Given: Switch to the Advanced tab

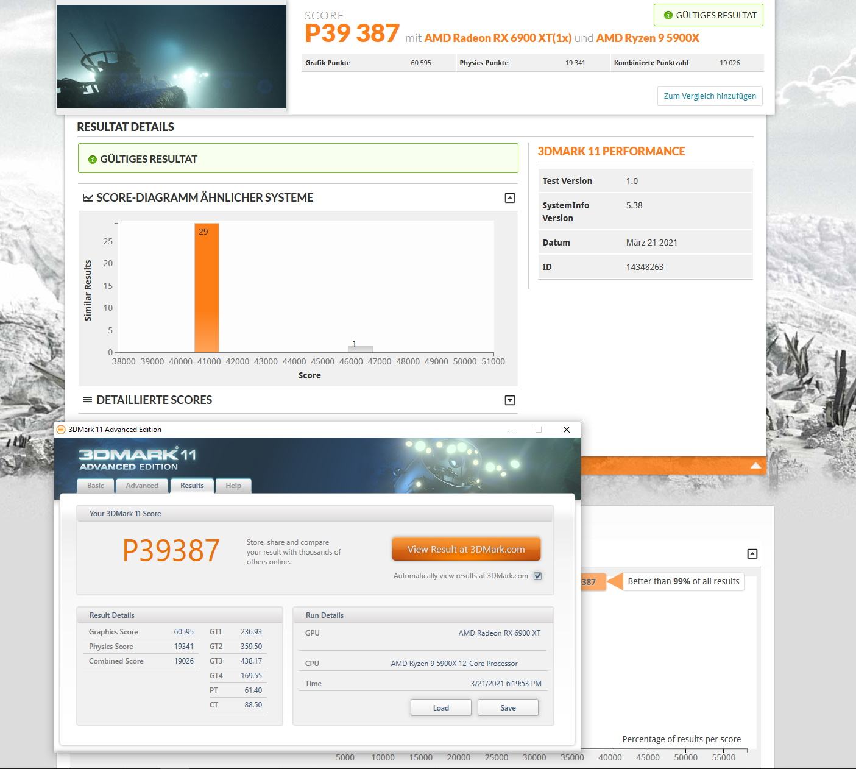Looking at the screenshot, I should (142, 486).
